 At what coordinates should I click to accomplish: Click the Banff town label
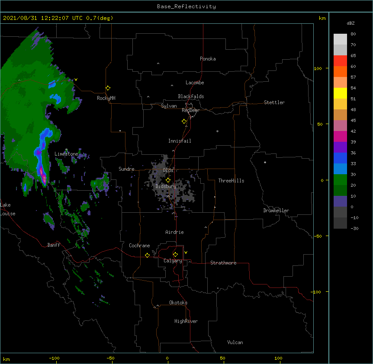tap(54, 245)
